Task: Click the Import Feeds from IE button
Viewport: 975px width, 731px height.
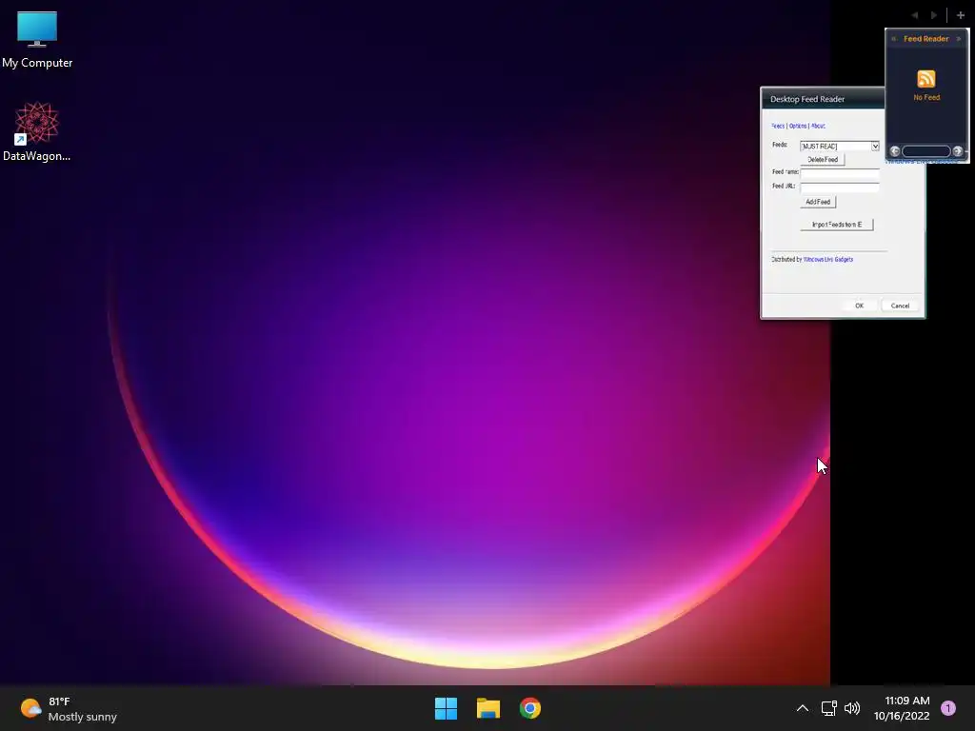Action: click(x=837, y=225)
